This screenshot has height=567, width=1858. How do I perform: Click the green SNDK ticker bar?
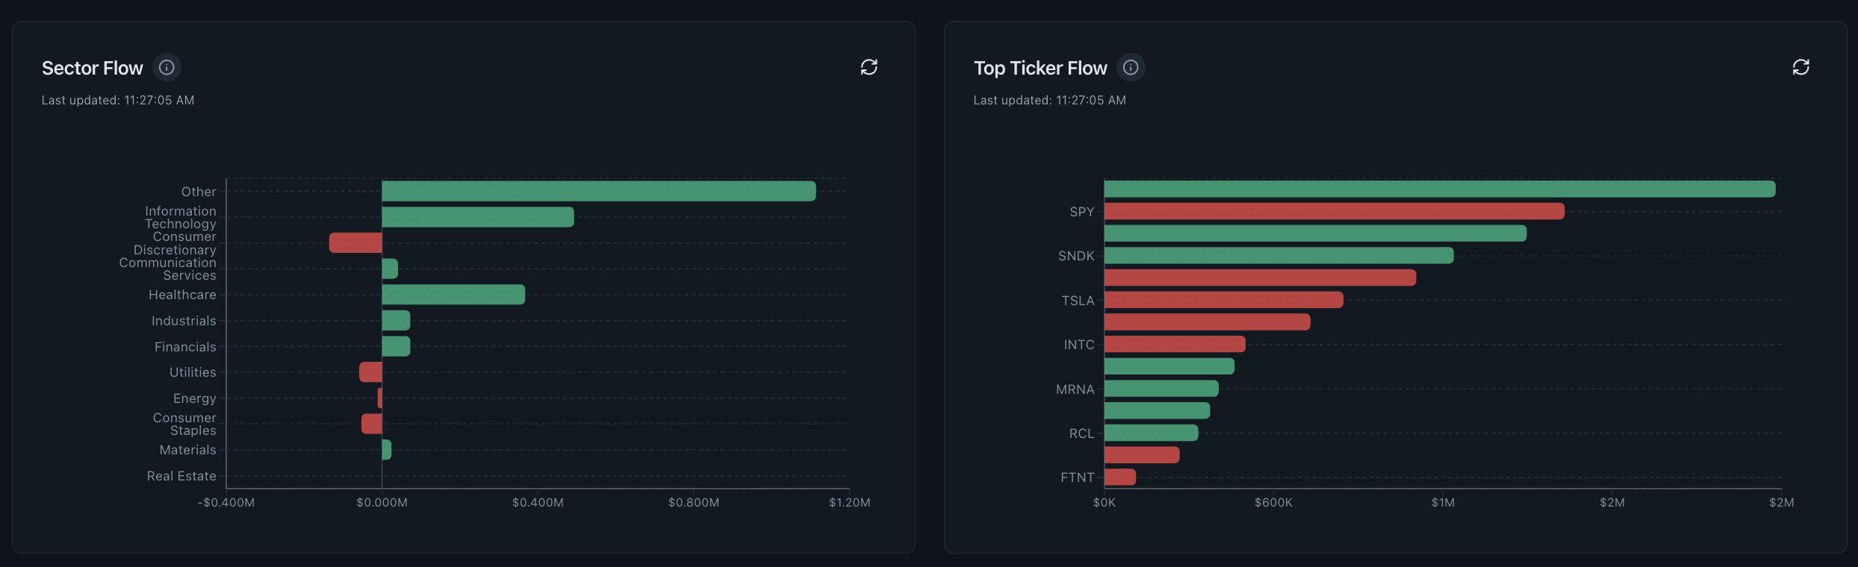coord(1279,255)
